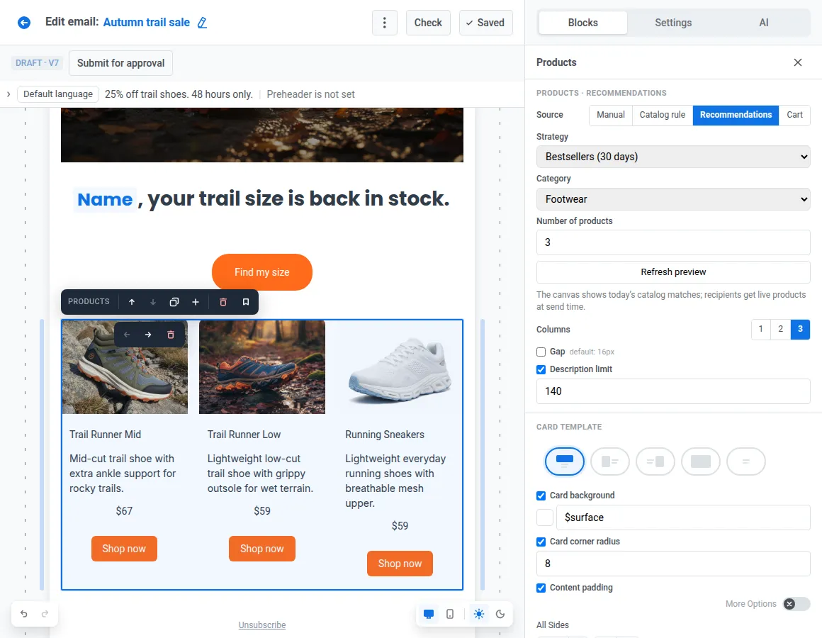Open the Category dropdown
Viewport: 822px width, 638px height.
673,199
